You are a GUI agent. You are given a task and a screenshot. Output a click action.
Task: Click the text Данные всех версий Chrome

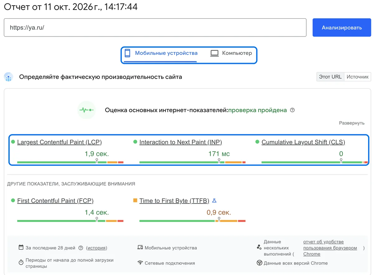[x=296, y=263]
